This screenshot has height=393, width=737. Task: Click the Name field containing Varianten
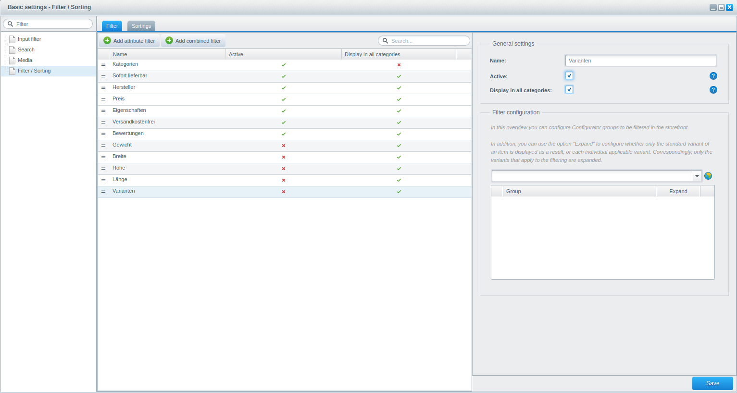(640, 61)
